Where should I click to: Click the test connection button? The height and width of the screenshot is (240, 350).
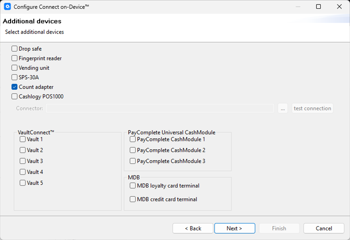[312, 108]
